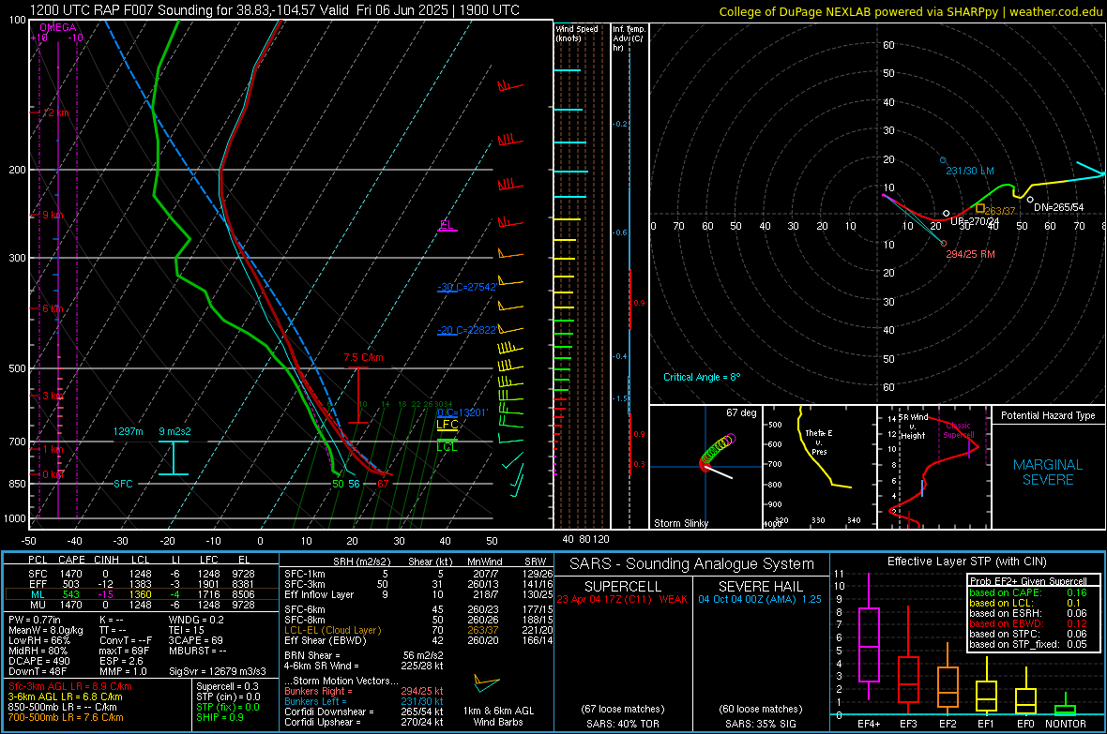Click the 'Storm Slinky' label

click(680, 523)
